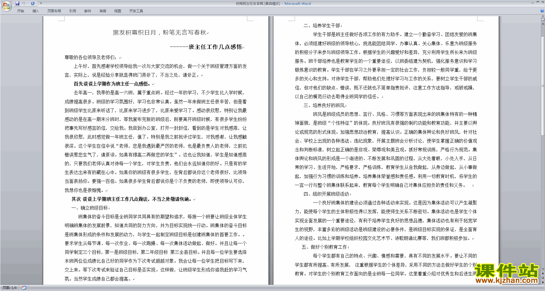Open the Office button menu

[x=6, y=6]
